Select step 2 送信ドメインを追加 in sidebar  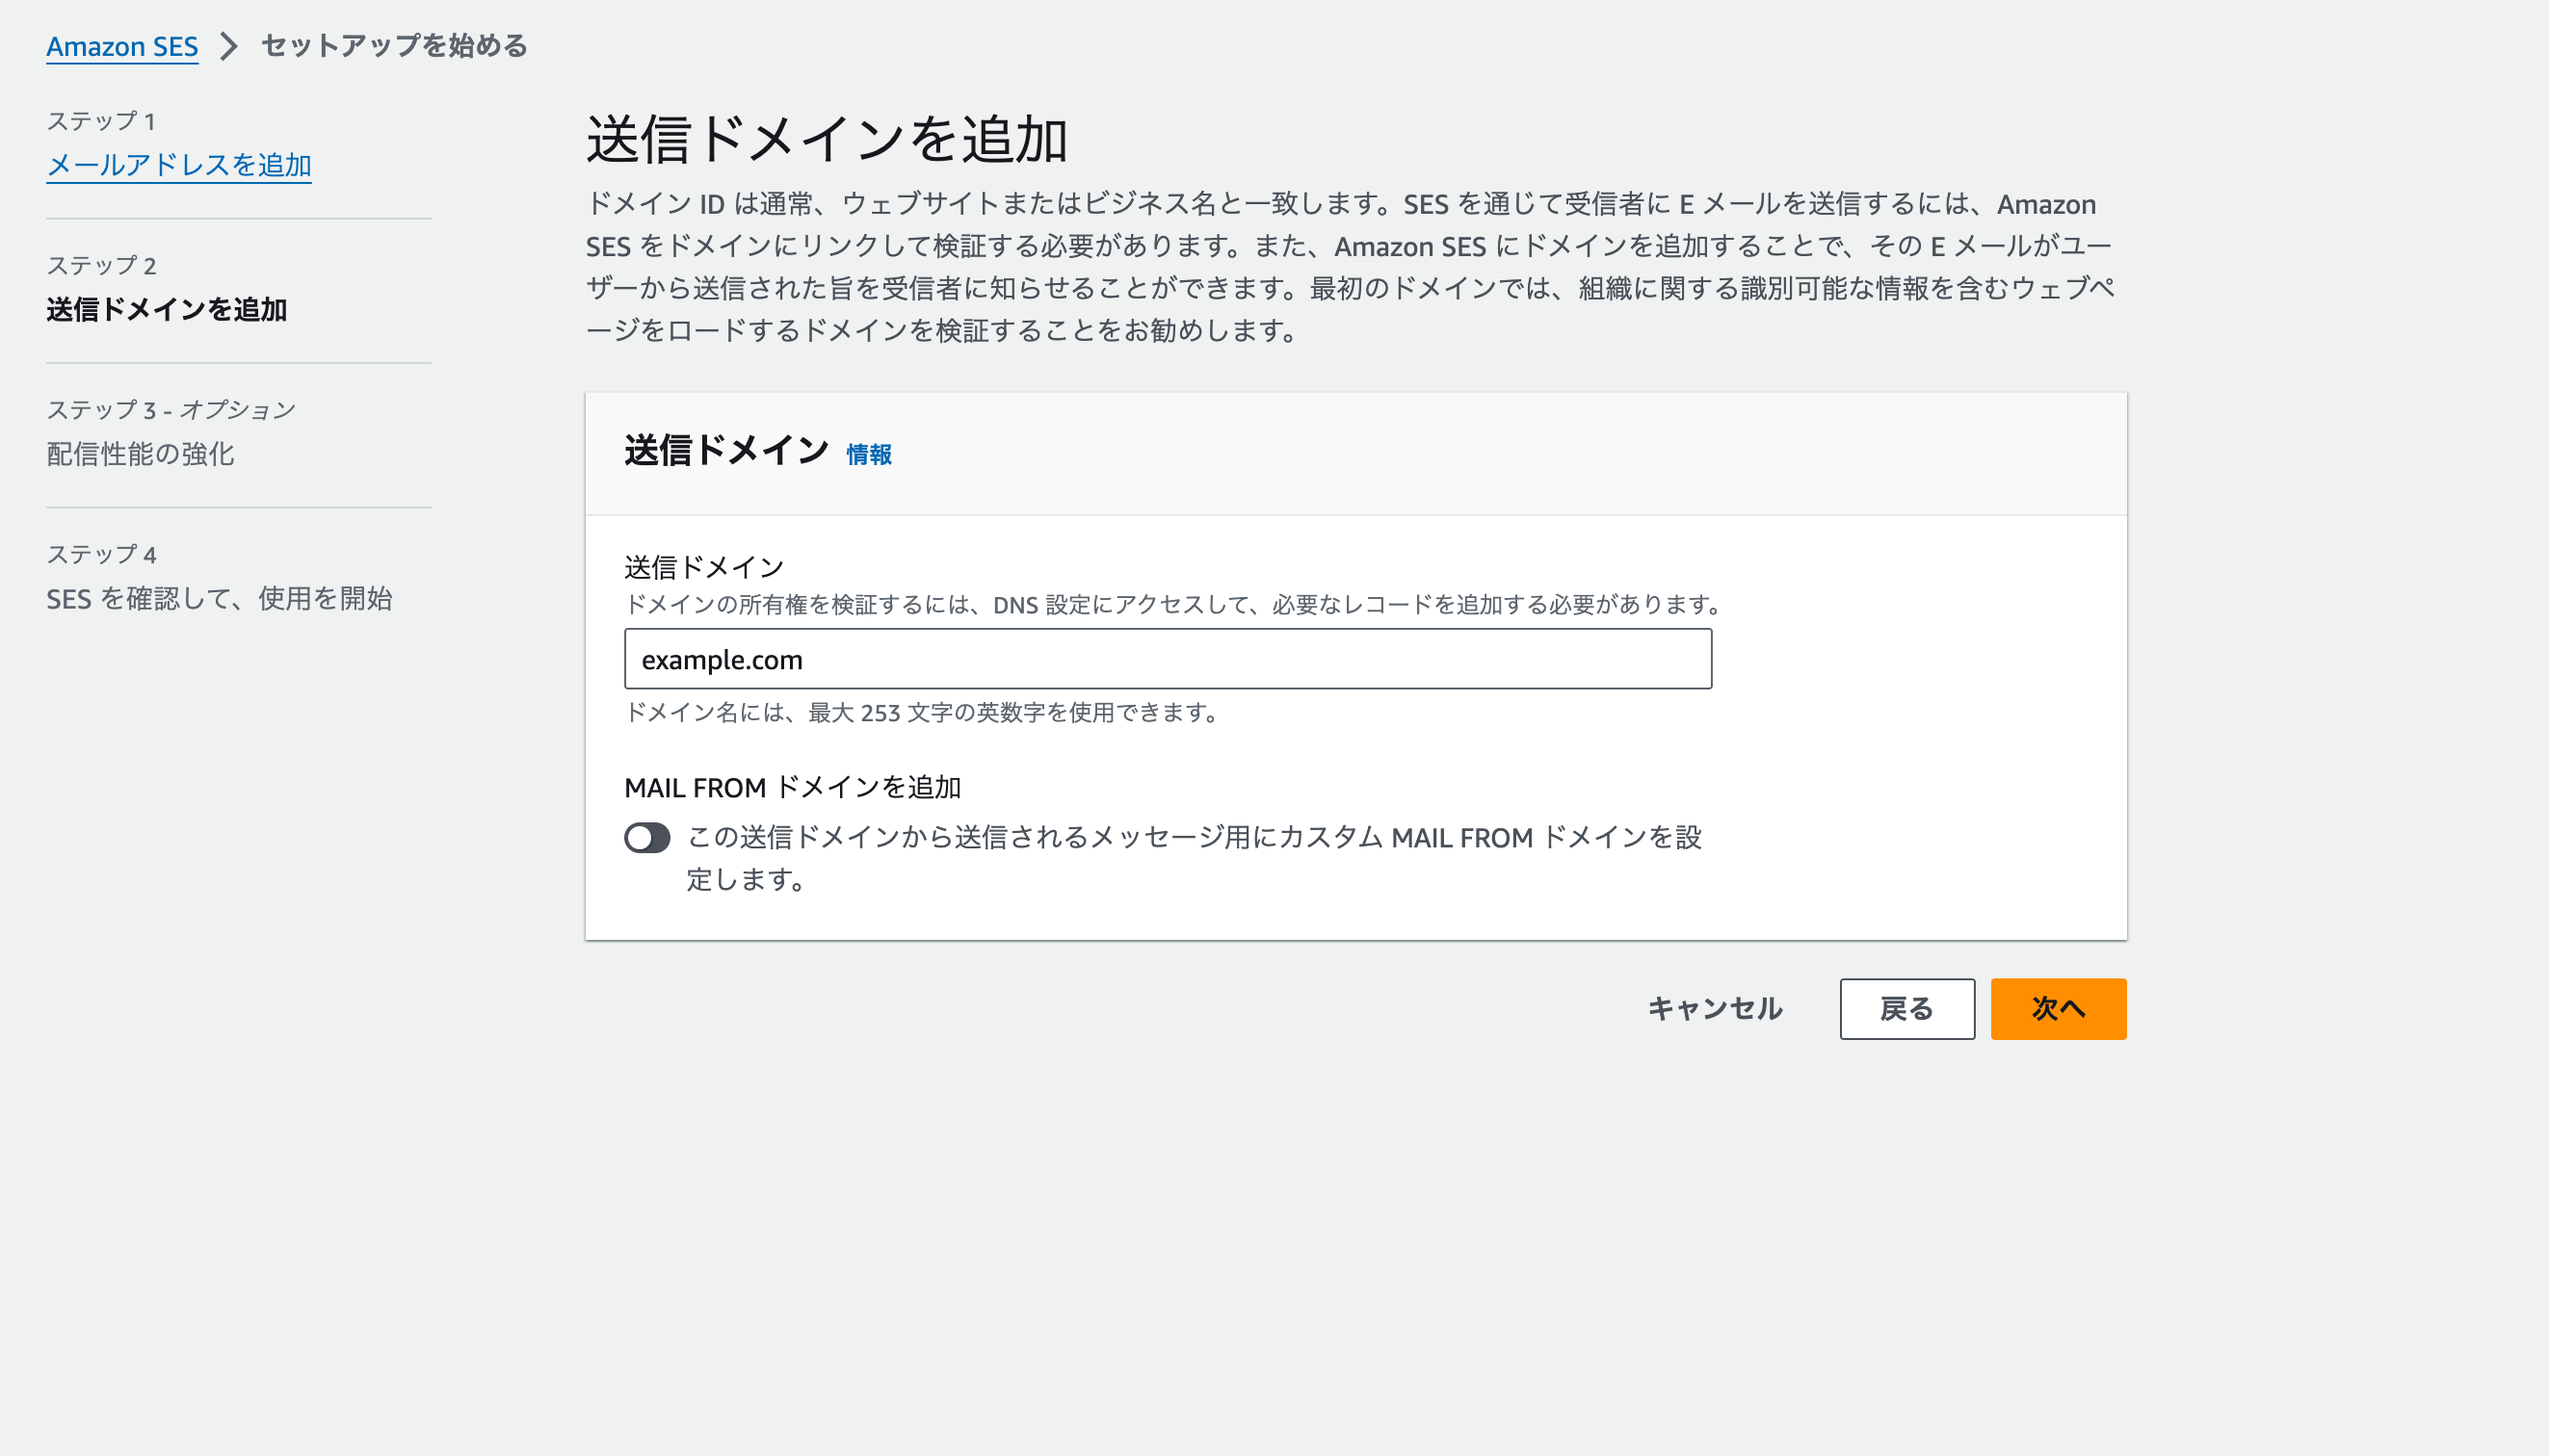tap(166, 312)
